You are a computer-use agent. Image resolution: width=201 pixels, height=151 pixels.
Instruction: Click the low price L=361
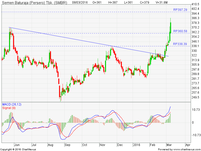point(128,3)
